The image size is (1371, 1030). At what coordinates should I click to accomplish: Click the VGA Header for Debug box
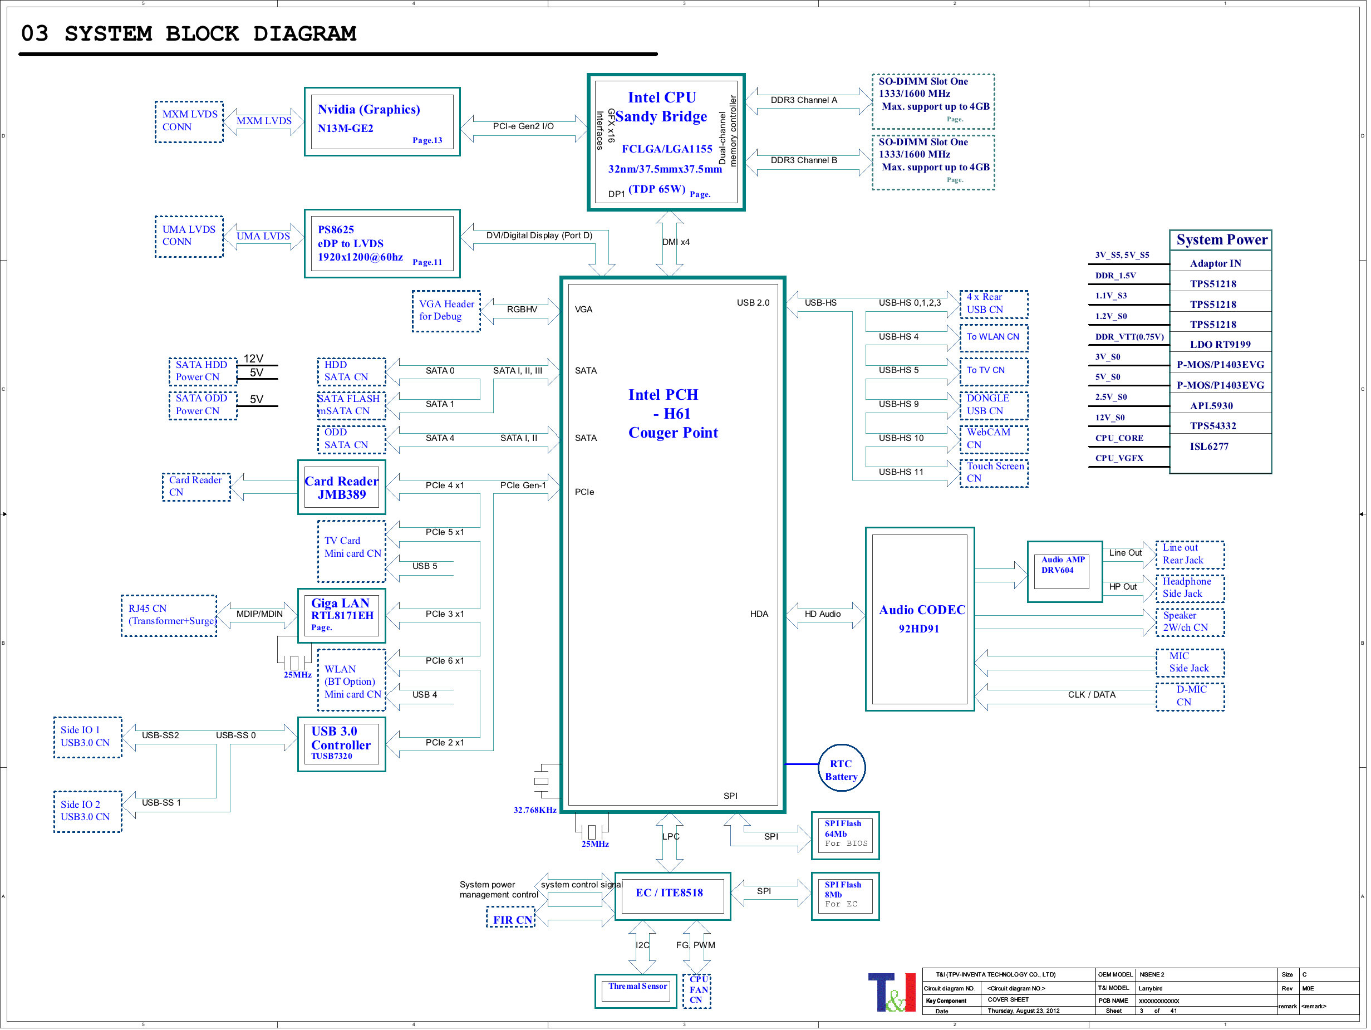point(448,312)
